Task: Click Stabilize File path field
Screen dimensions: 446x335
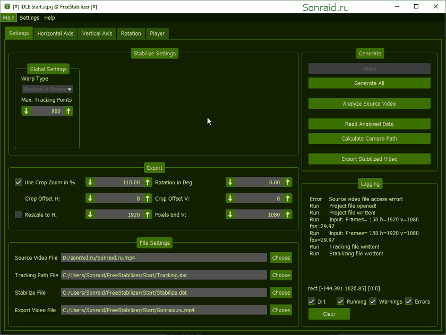Action: 164,293
